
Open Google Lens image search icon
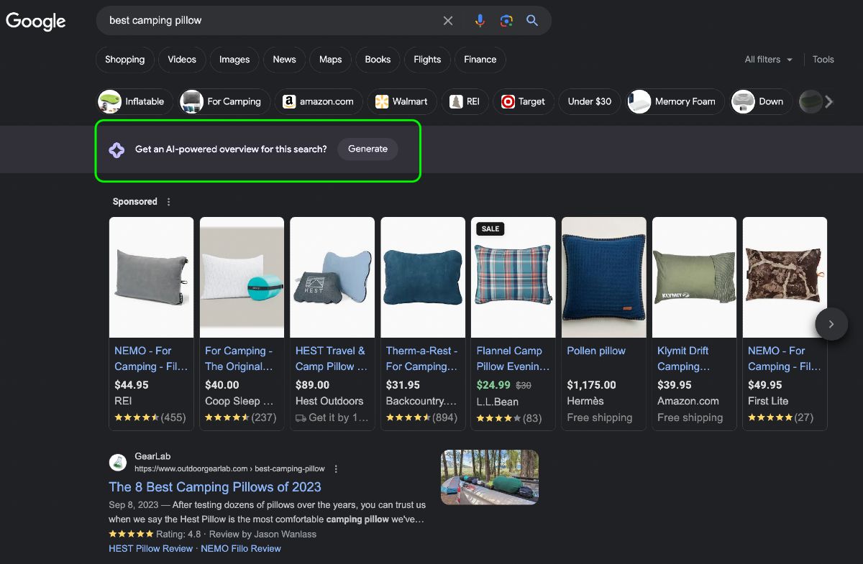[506, 21]
